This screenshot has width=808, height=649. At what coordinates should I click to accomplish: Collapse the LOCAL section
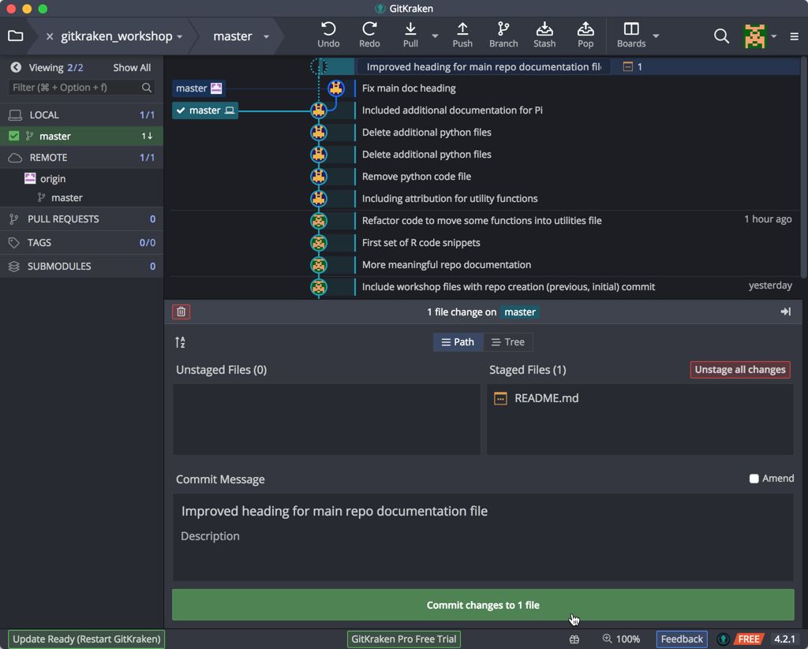(x=81, y=115)
